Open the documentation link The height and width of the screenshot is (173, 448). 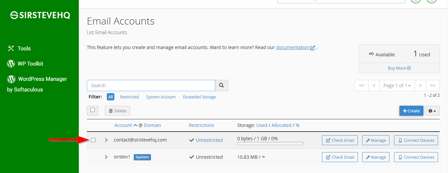(293, 47)
